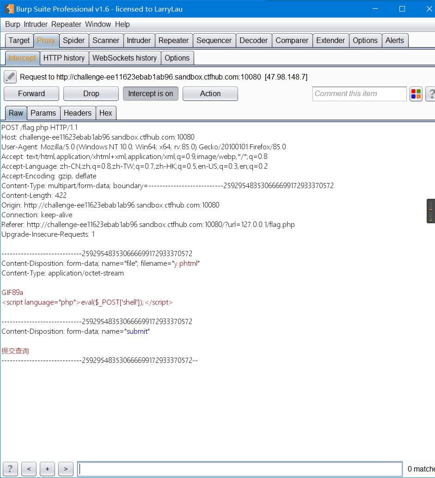The width and height of the screenshot is (435, 478).
Task: Go to previous search match
Action: click(x=29, y=469)
